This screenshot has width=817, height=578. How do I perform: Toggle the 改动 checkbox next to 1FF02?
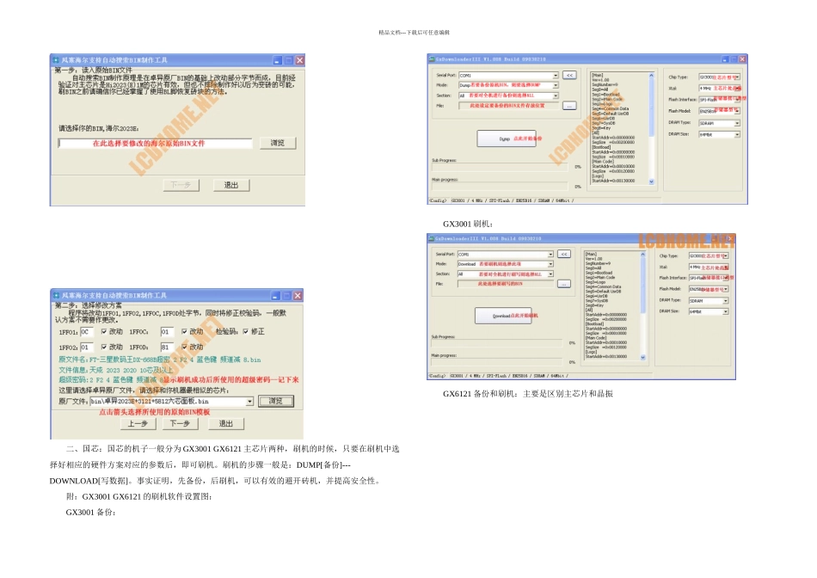[104, 347]
